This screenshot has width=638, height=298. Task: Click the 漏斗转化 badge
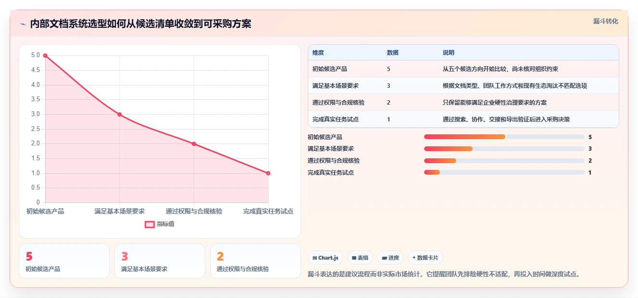tap(605, 22)
